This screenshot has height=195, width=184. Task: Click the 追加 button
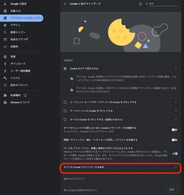[172, 190]
